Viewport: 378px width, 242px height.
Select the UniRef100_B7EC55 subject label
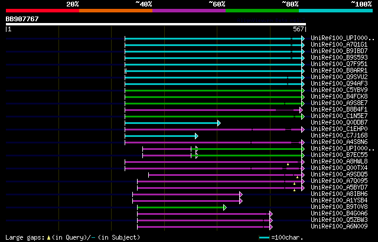(x=339, y=155)
